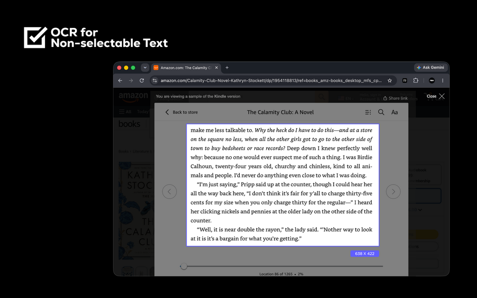Click the Share link button
Image resolution: width=477 pixels, height=298 pixels.
tap(395, 98)
